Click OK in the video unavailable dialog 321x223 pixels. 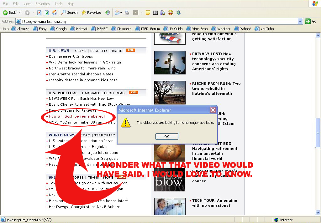[x=167, y=137]
